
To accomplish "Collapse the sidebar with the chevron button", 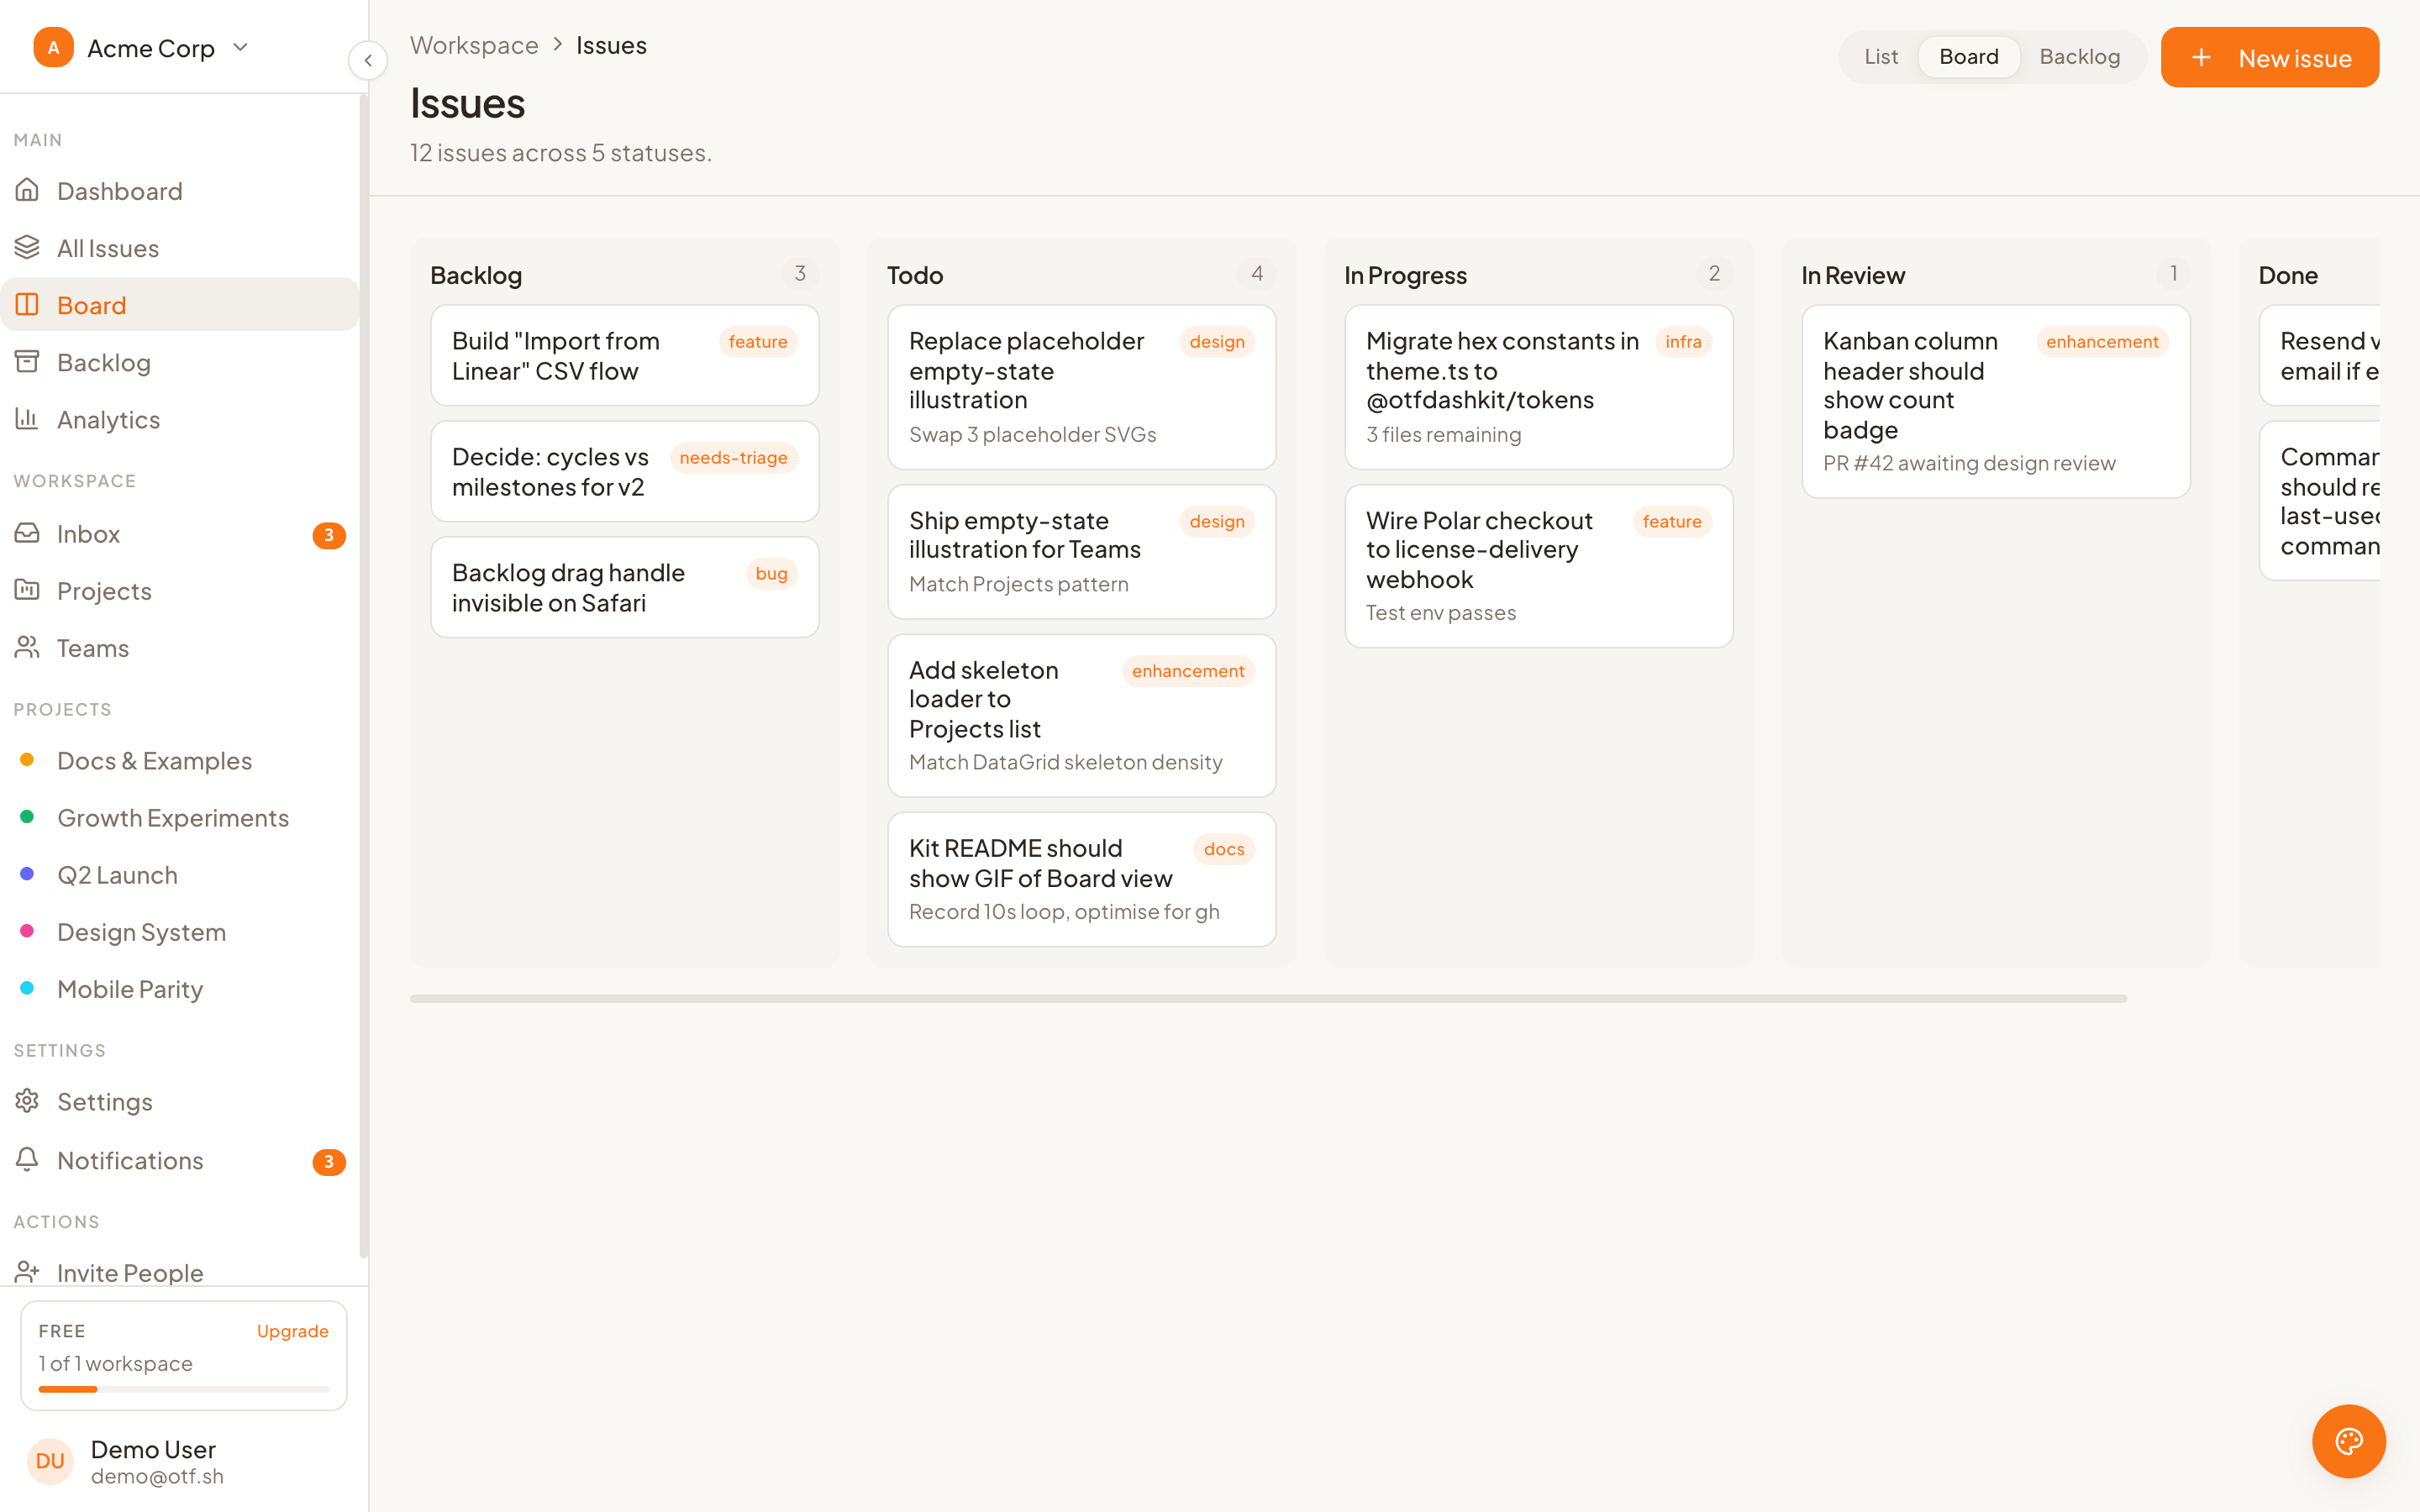I will [368, 60].
